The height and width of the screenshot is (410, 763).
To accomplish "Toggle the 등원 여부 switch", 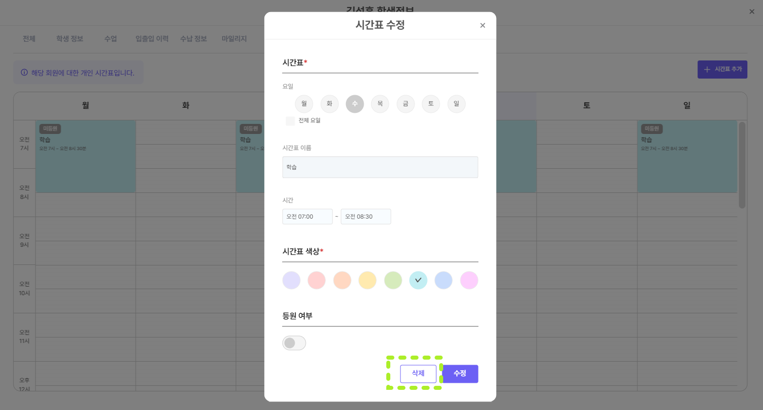I will pos(294,343).
